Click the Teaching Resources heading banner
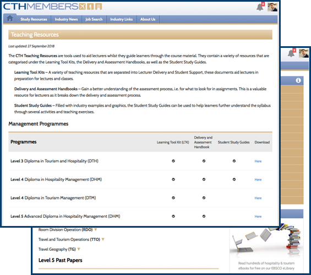This screenshot has width=311, height=275. point(140,35)
